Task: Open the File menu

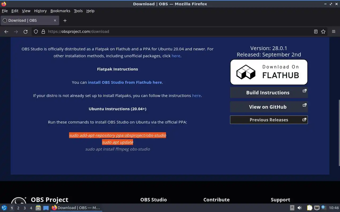Action: click(5, 11)
